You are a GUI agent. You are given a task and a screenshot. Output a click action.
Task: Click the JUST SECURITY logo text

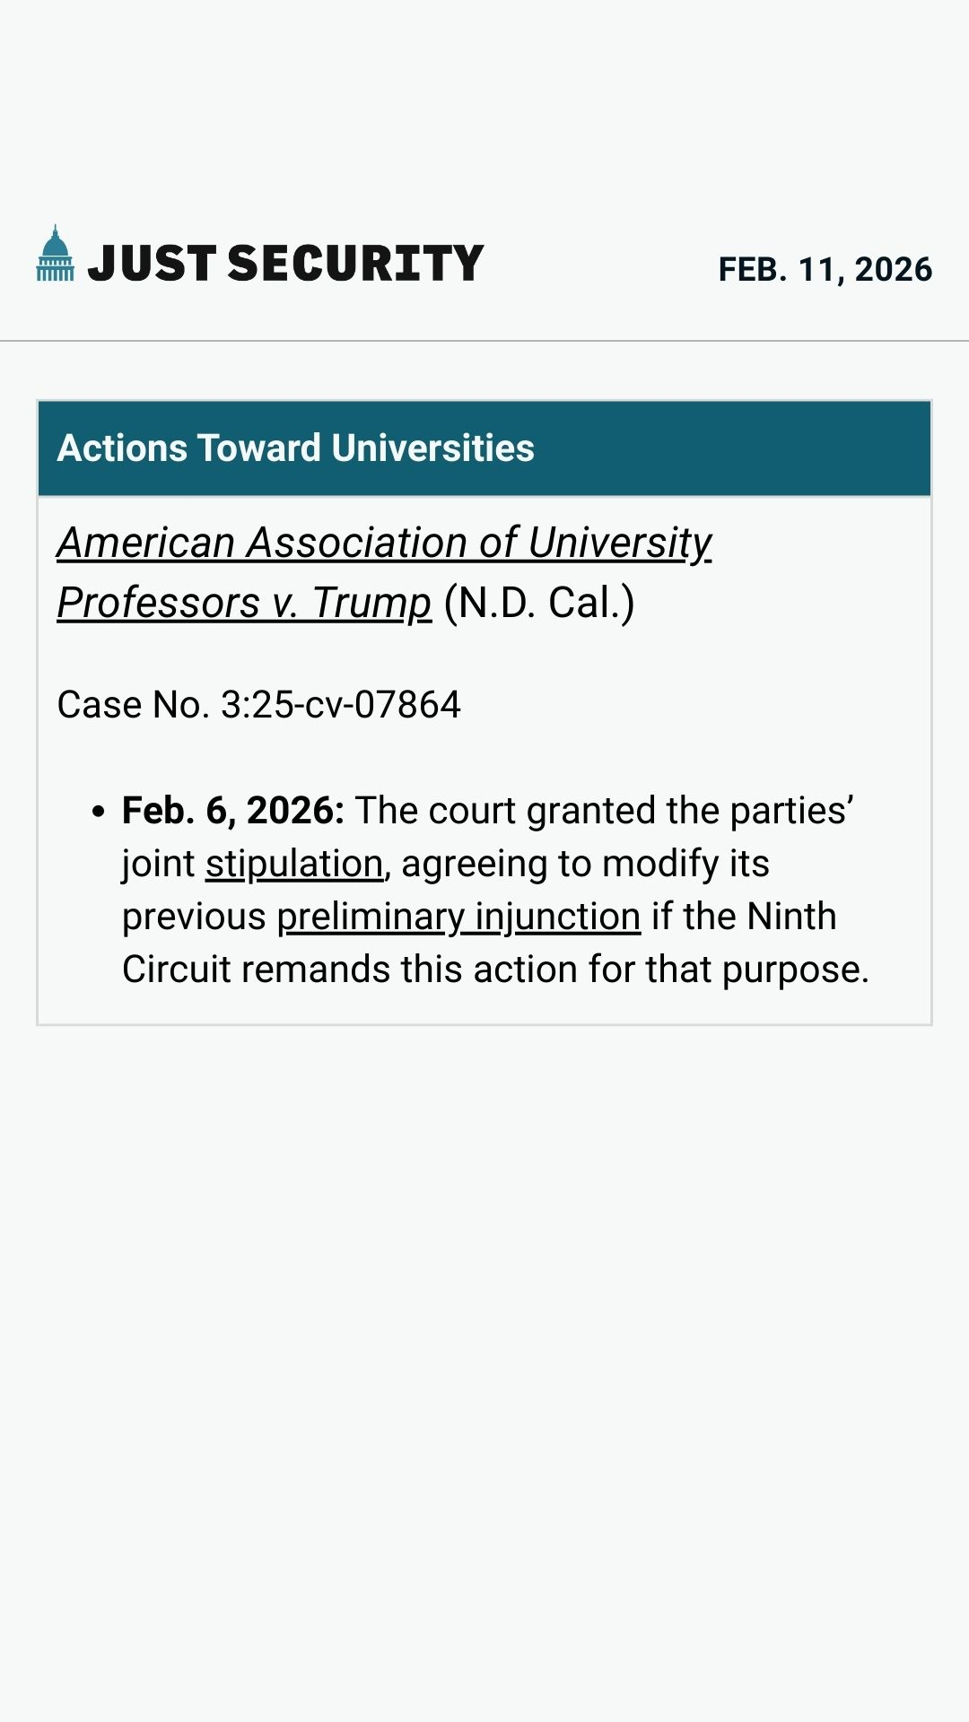coord(285,264)
